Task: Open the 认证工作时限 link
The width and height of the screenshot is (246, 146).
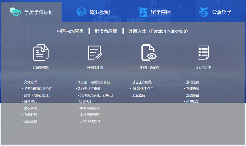Action: 142,82
